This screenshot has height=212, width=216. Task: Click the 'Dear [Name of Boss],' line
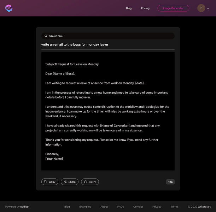60,73
